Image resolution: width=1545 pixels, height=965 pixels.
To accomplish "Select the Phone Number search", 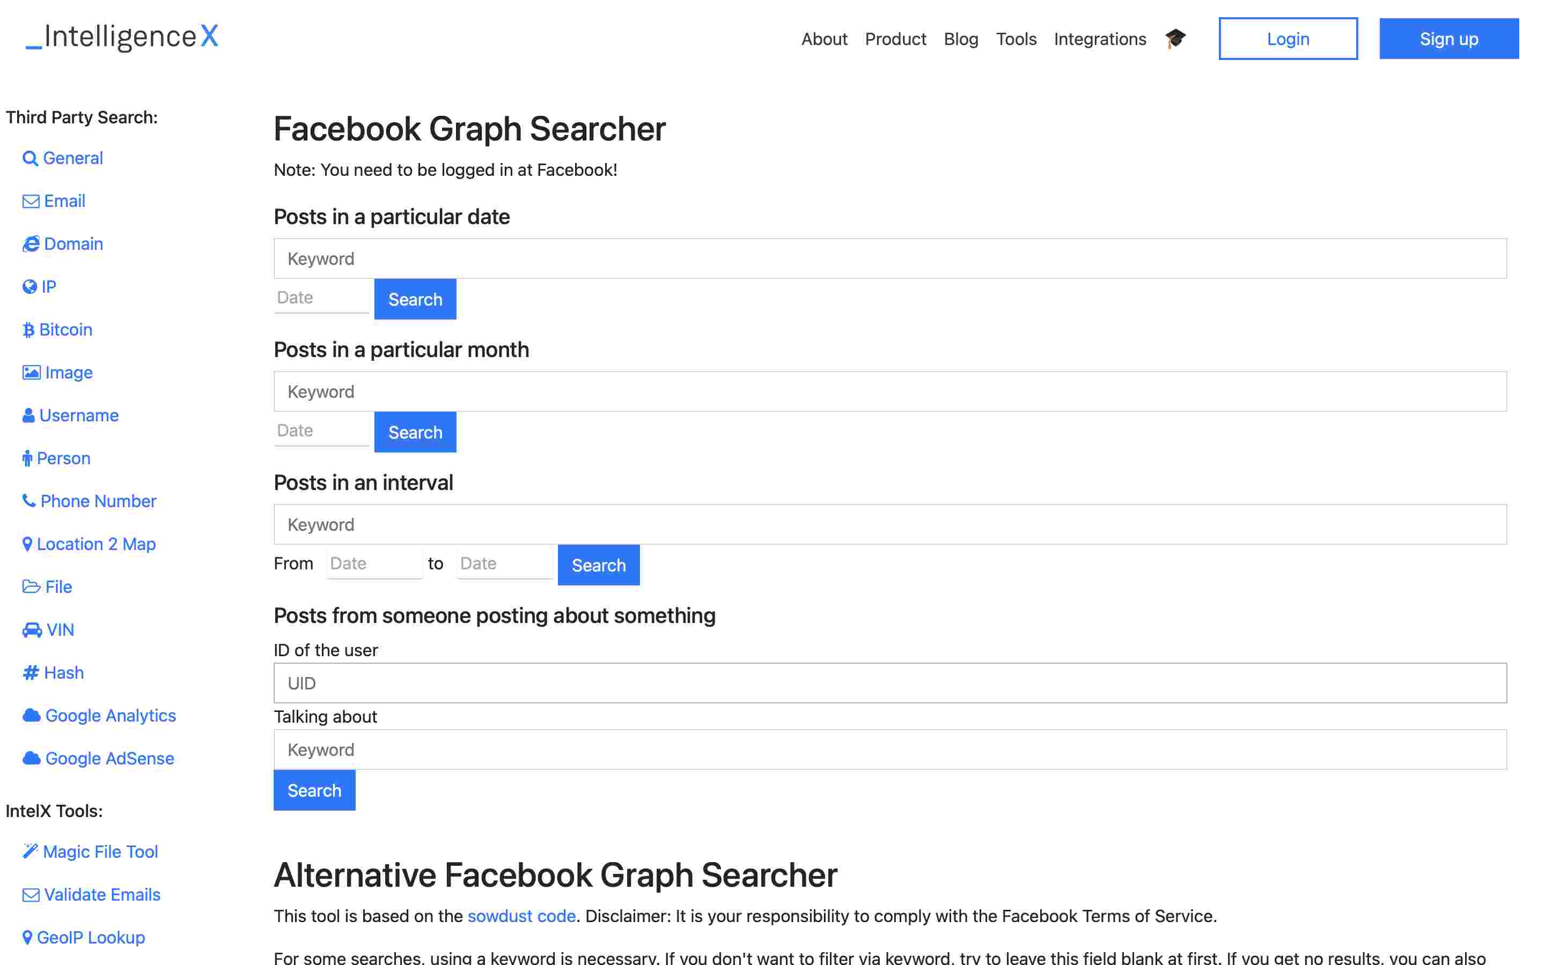I will (97, 501).
